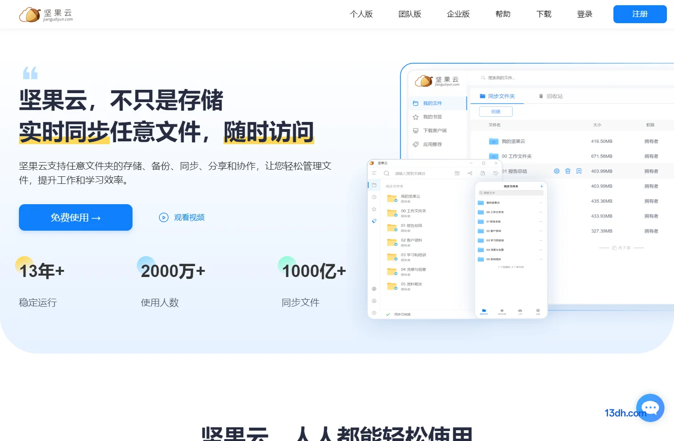Viewport: 674px width, 441px height.
Task: Click blue tag icon in desktop client left rail
Action: [374, 221]
